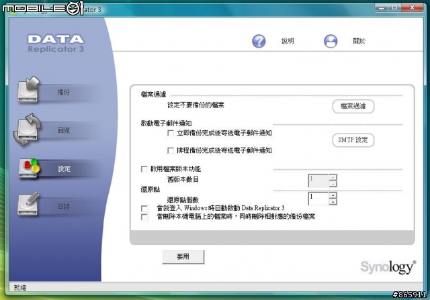430x300 pixels.
Task: Open the 日誌 log section label
Action: tap(64, 206)
